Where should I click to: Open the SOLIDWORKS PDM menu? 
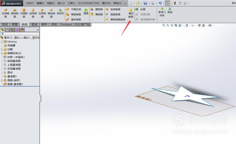pyautogui.click(x=89, y=3)
